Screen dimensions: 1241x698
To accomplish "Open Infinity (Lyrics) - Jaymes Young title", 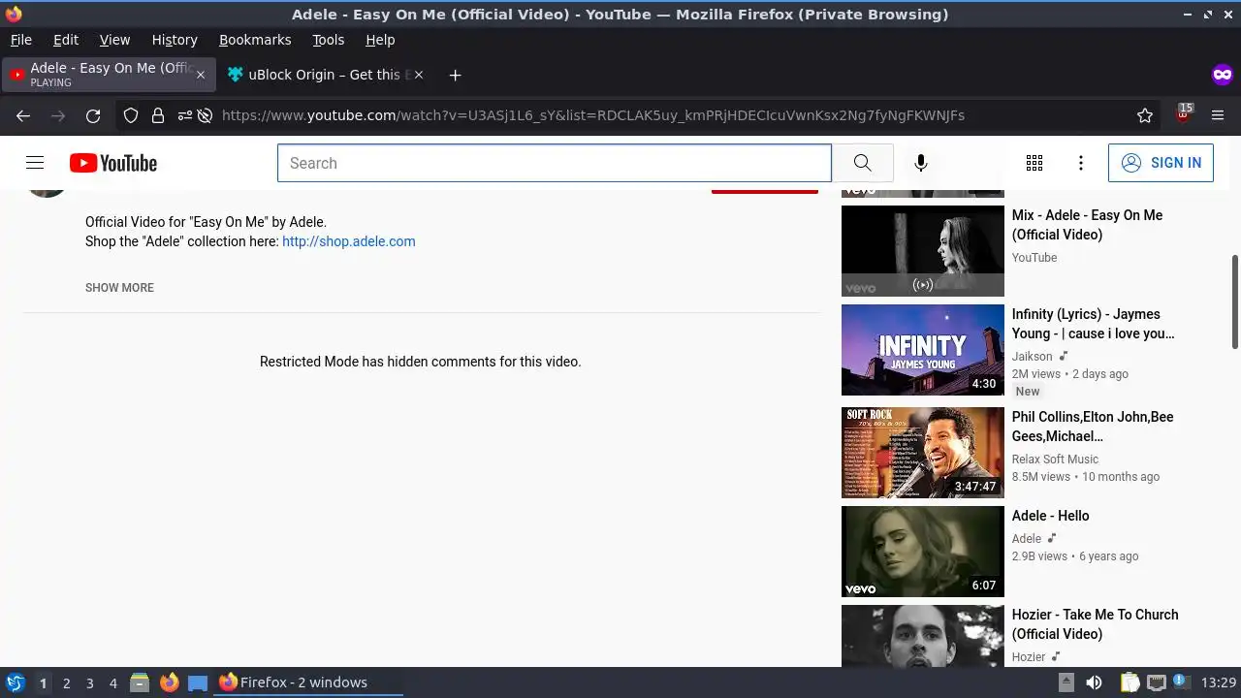I will pos(1094,324).
